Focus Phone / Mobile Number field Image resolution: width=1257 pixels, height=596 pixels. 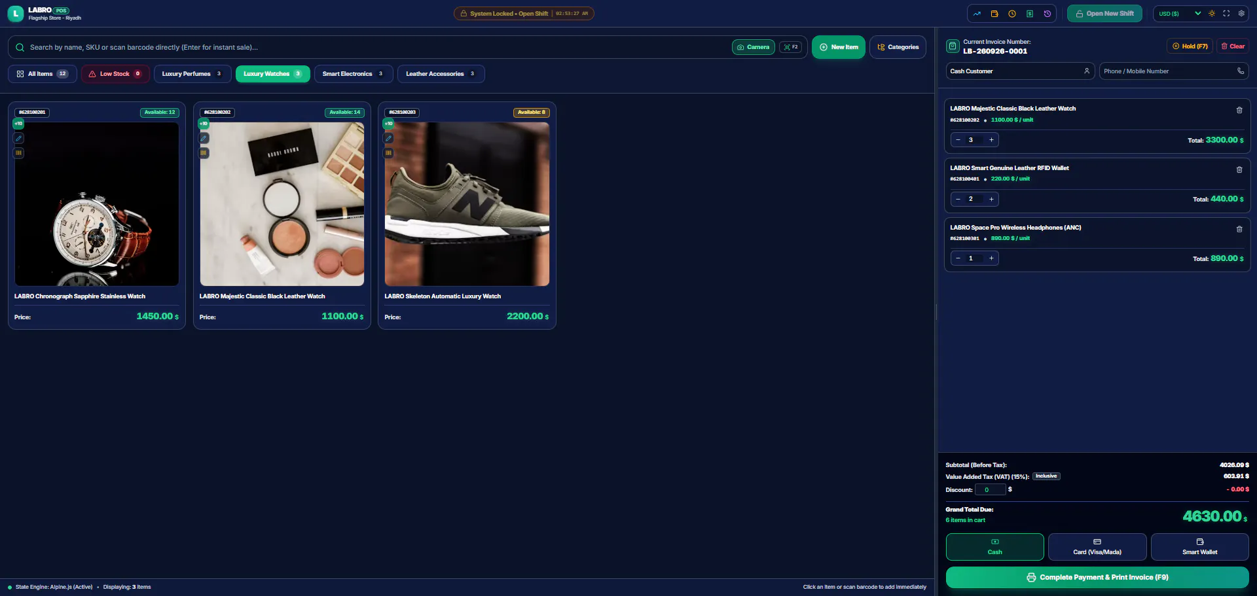[1174, 71]
